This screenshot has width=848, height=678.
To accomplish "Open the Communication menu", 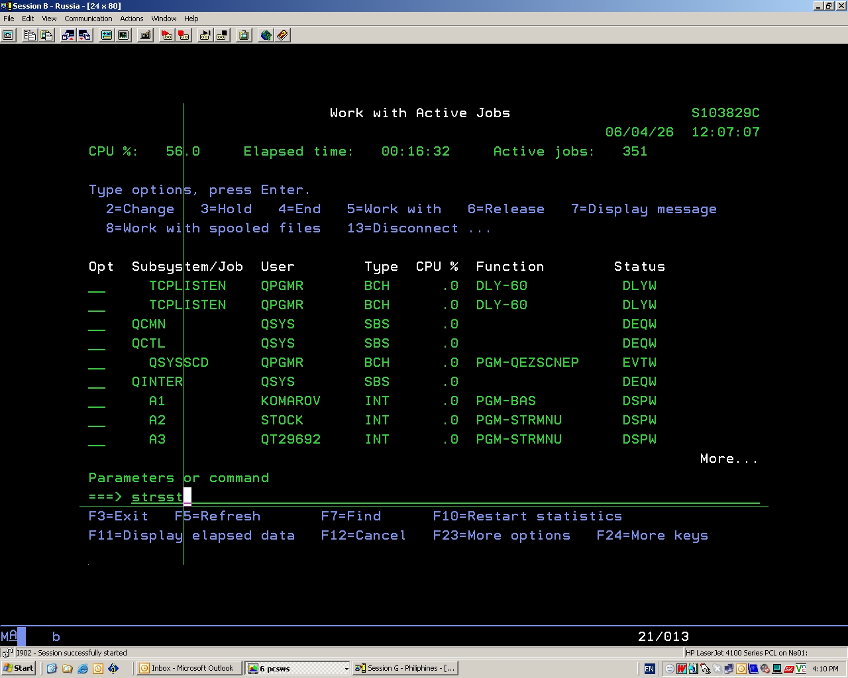I will [88, 19].
